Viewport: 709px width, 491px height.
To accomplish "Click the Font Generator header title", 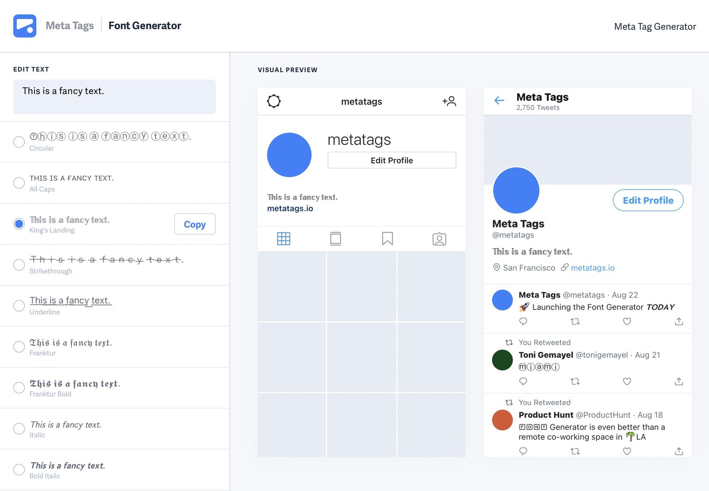I will coord(145,26).
